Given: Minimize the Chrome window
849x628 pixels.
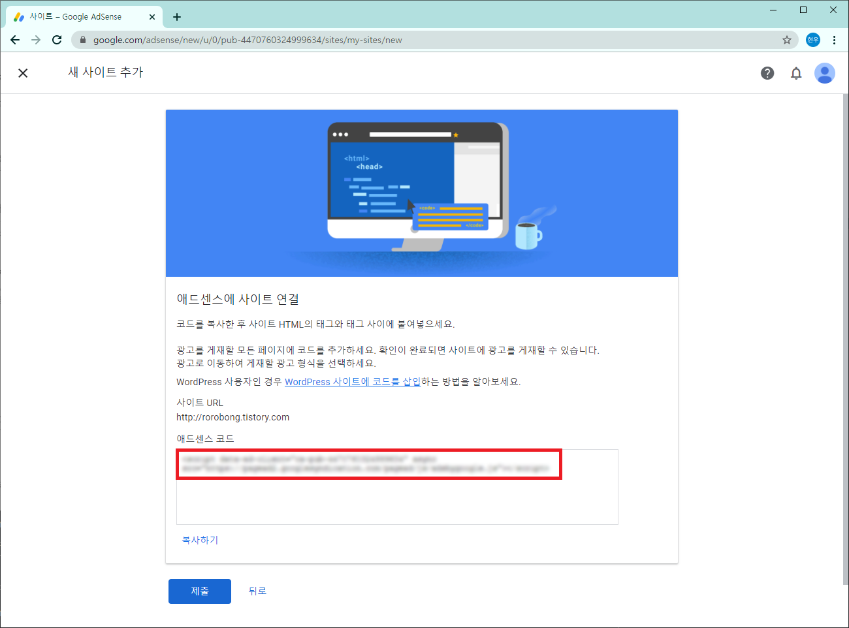Looking at the screenshot, I should [x=773, y=10].
